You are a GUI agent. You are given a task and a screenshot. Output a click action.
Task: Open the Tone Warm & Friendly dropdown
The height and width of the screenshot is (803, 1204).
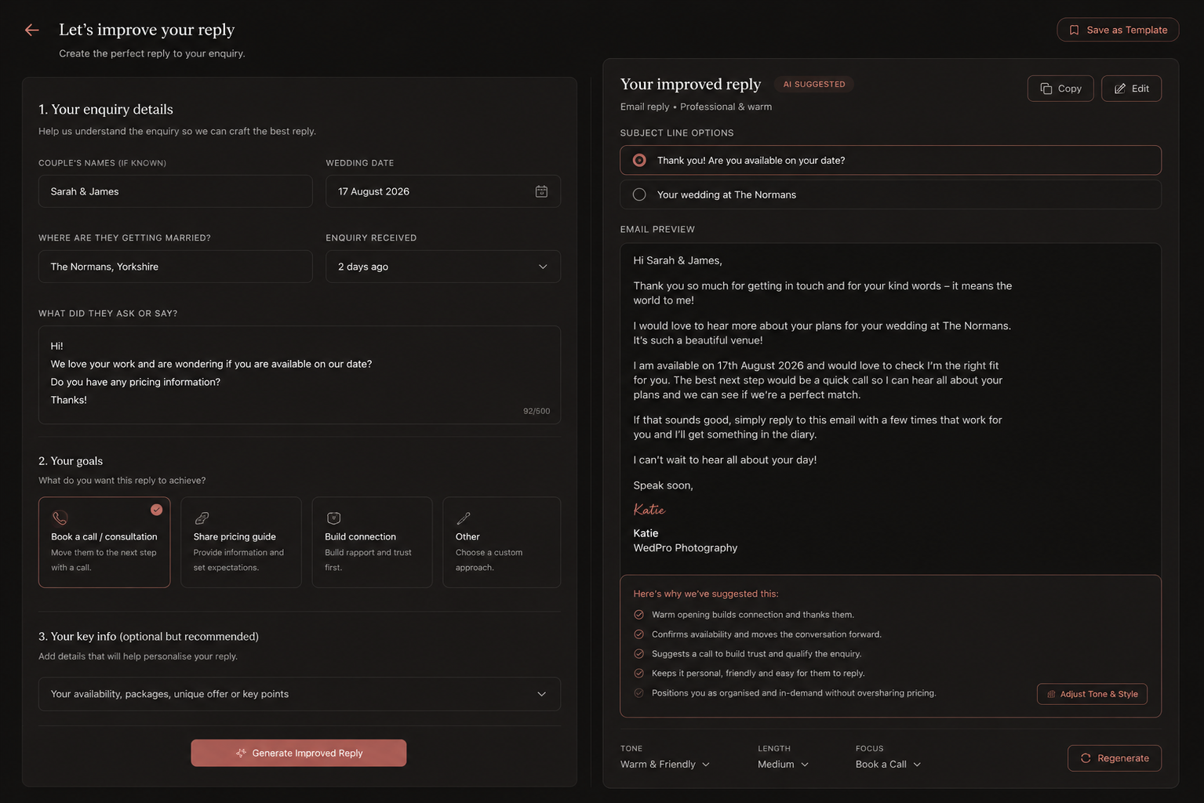(x=665, y=764)
